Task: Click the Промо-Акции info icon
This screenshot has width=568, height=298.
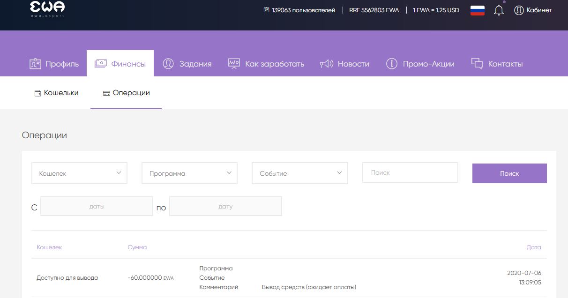Action: pyautogui.click(x=391, y=64)
